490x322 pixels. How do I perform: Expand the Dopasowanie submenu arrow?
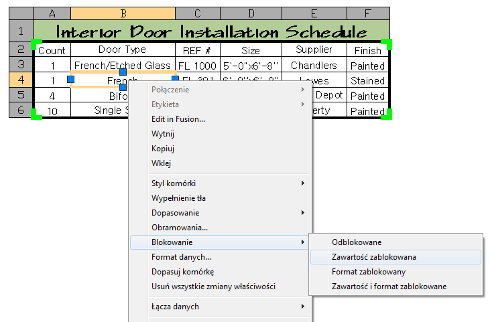[x=303, y=213]
